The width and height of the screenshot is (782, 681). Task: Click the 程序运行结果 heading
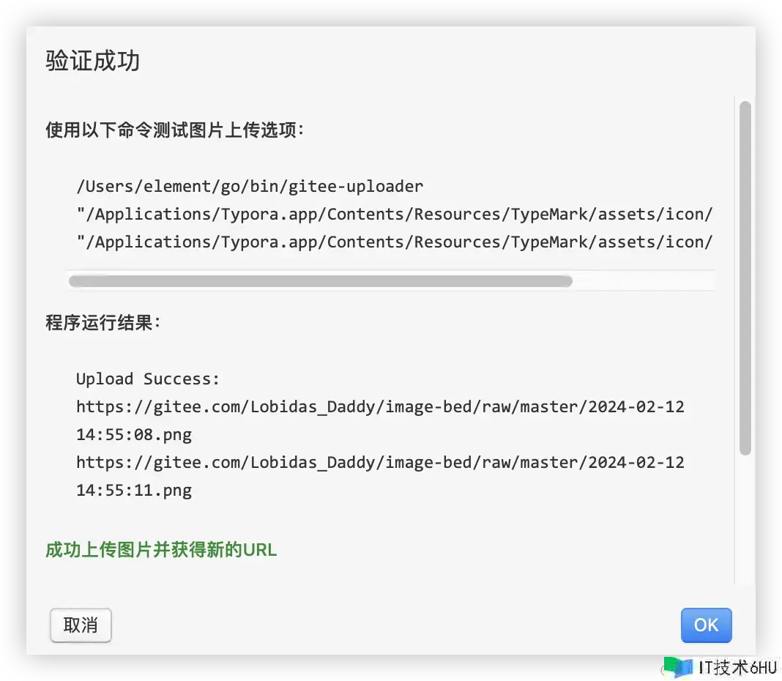[x=103, y=322]
